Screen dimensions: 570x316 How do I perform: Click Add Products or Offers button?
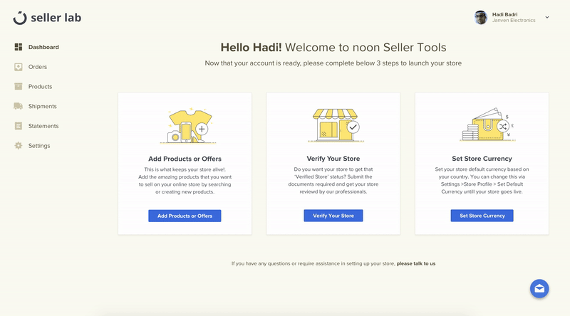pos(185,216)
